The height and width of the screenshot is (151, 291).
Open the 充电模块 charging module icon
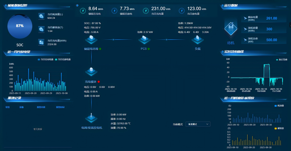click(x=91, y=71)
